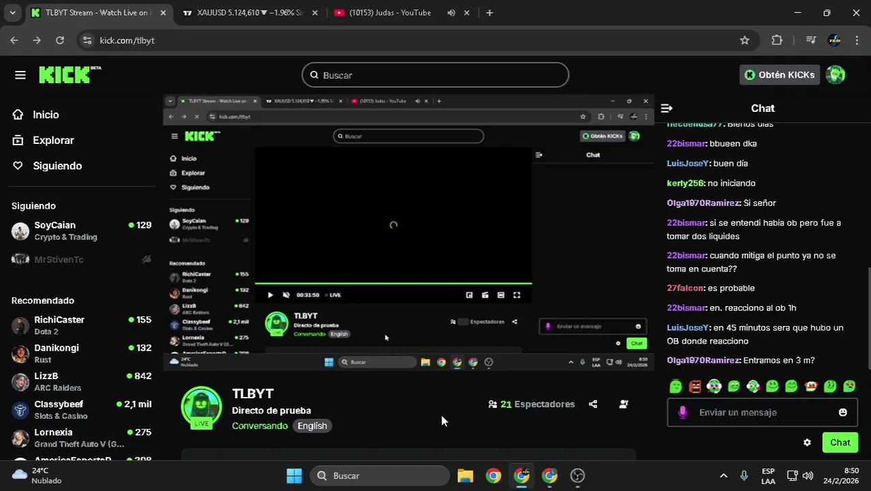Insert the red-haired clown emote
This screenshot has width=871, height=491.
[811, 387]
